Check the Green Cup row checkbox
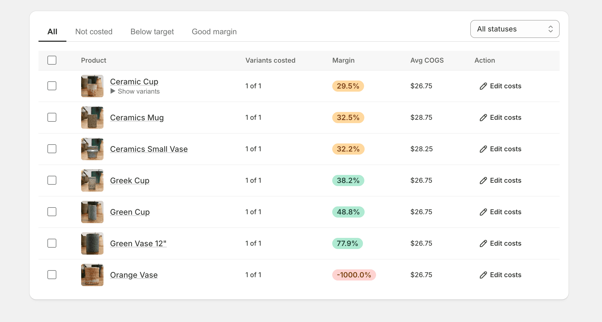602x322 pixels. tap(52, 212)
